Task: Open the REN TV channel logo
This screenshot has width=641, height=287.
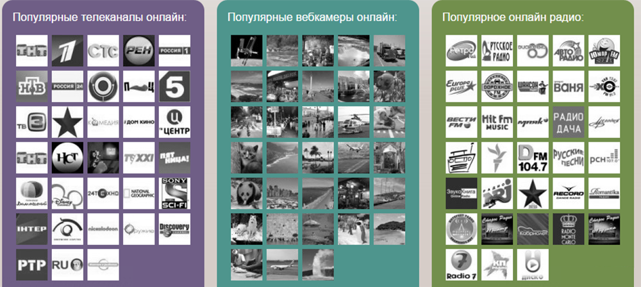Action: click(138, 50)
